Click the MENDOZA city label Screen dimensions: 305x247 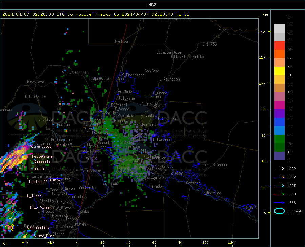(x=90, y=124)
